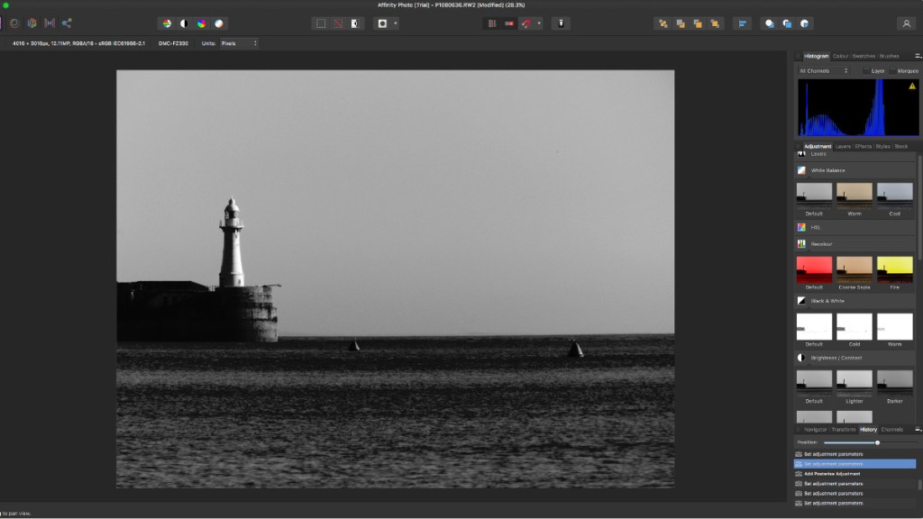Click the Select All marquee icon

(321, 23)
